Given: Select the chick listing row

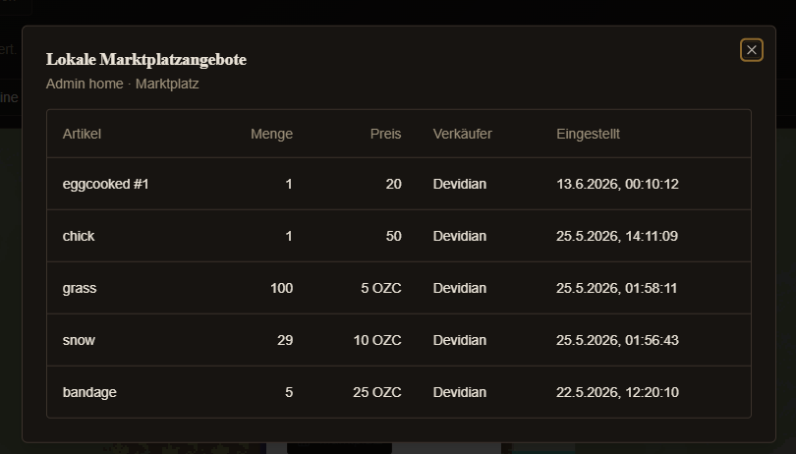Looking at the screenshot, I should tap(399, 236).
